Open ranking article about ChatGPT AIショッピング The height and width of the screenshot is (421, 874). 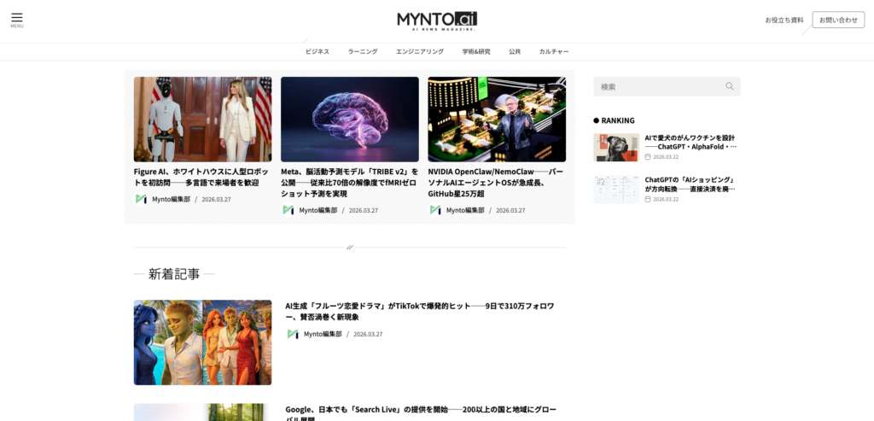[x=690, y=184]
